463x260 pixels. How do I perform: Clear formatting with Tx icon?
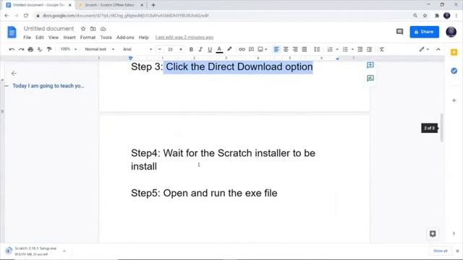[x=382, y=50]
